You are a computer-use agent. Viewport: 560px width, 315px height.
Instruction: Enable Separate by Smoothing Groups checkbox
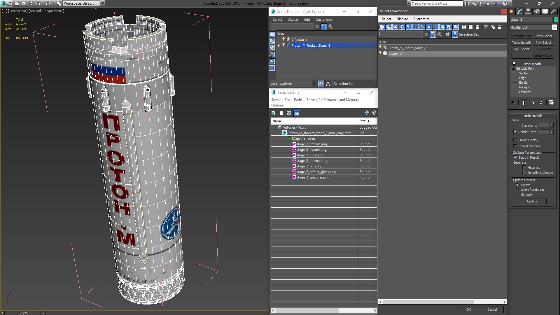point(524,173)
